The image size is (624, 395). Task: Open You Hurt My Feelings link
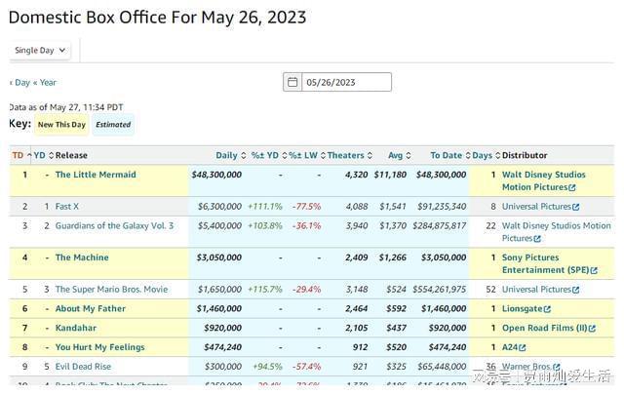[99, 347]
